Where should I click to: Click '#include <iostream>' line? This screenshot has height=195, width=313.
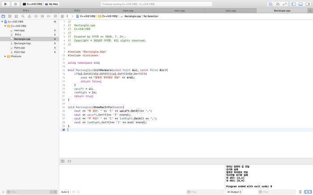point(83,55)
